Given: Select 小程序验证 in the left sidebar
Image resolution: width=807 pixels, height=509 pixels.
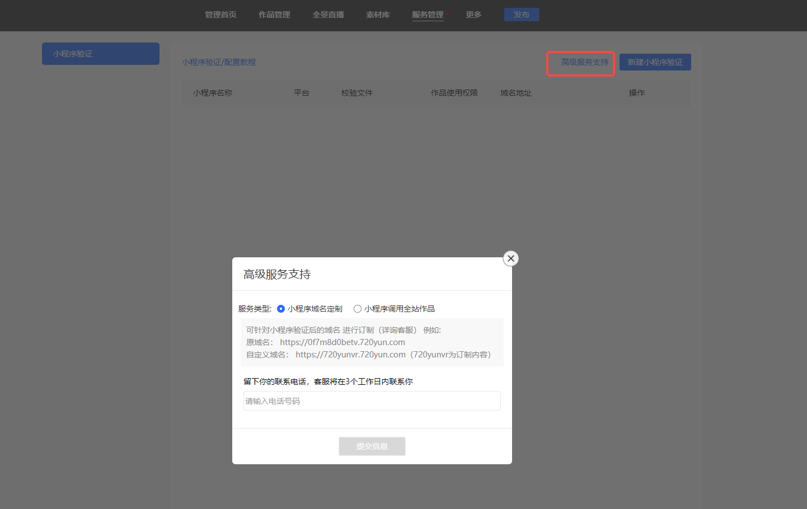Looking at the screenshot, I should pyautogui.click(x=101, y=54).
